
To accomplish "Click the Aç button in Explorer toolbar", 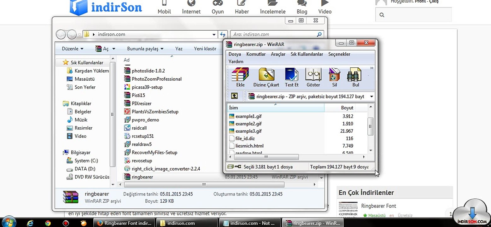I will pyautogui.click(x=102, y=49).
